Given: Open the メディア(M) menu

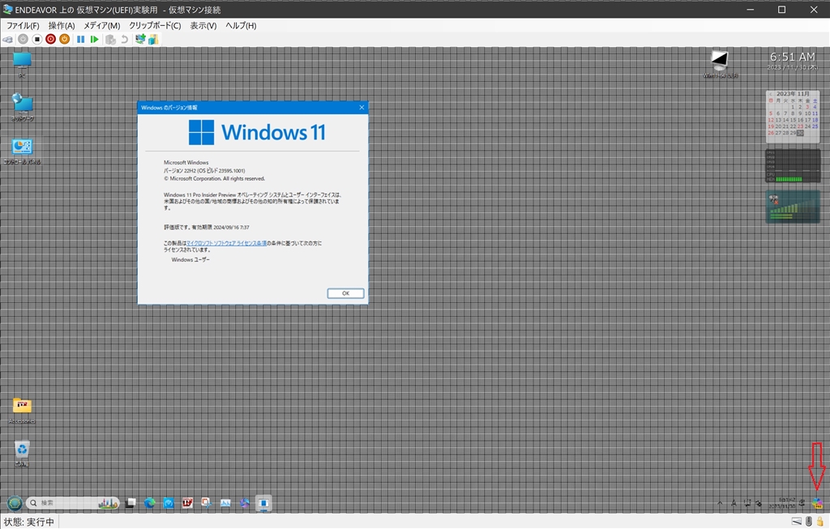Looking at the screenshot, I should pyautogui.click(x=101, y=25).
